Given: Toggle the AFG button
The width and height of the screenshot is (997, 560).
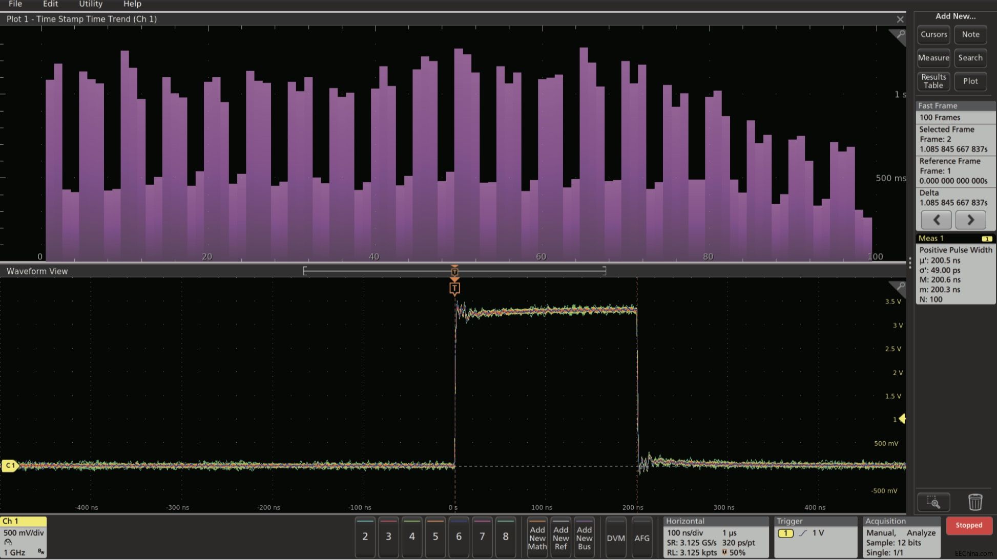Looking at the screenshot, I should 642,537.
